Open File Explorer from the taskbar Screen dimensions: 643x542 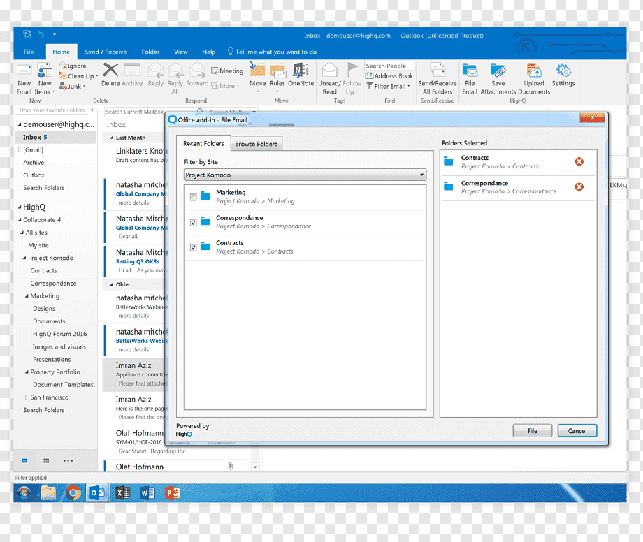(48, 493)
